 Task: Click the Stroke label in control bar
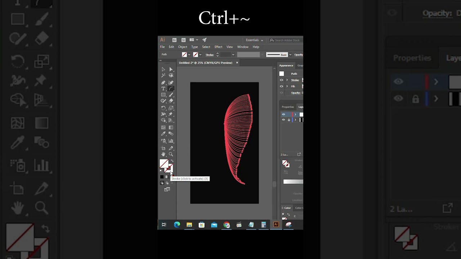[x=210, y=55]
